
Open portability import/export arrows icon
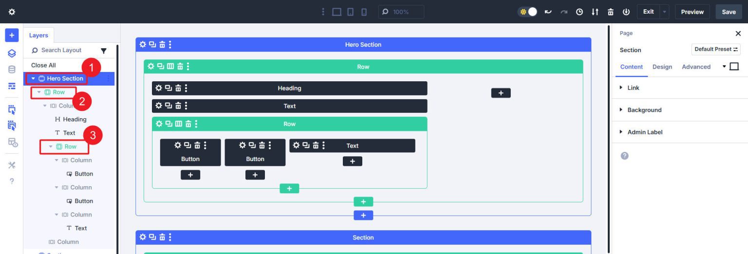595,12
